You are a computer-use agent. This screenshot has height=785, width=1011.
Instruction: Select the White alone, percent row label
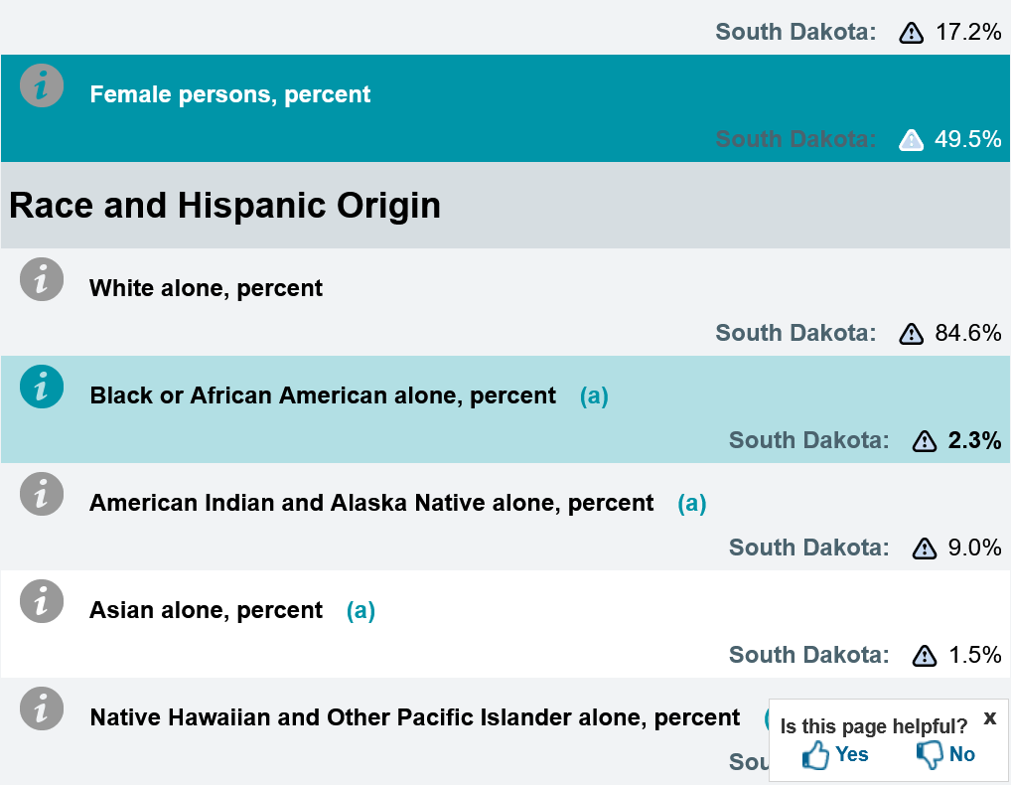(x=206, y=288)
